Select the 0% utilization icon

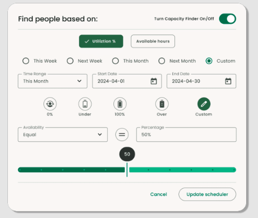click(50, 104)
